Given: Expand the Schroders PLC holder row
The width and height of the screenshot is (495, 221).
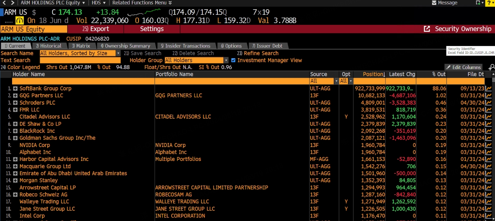Looking at the screenshot, I should click(15, 103).
